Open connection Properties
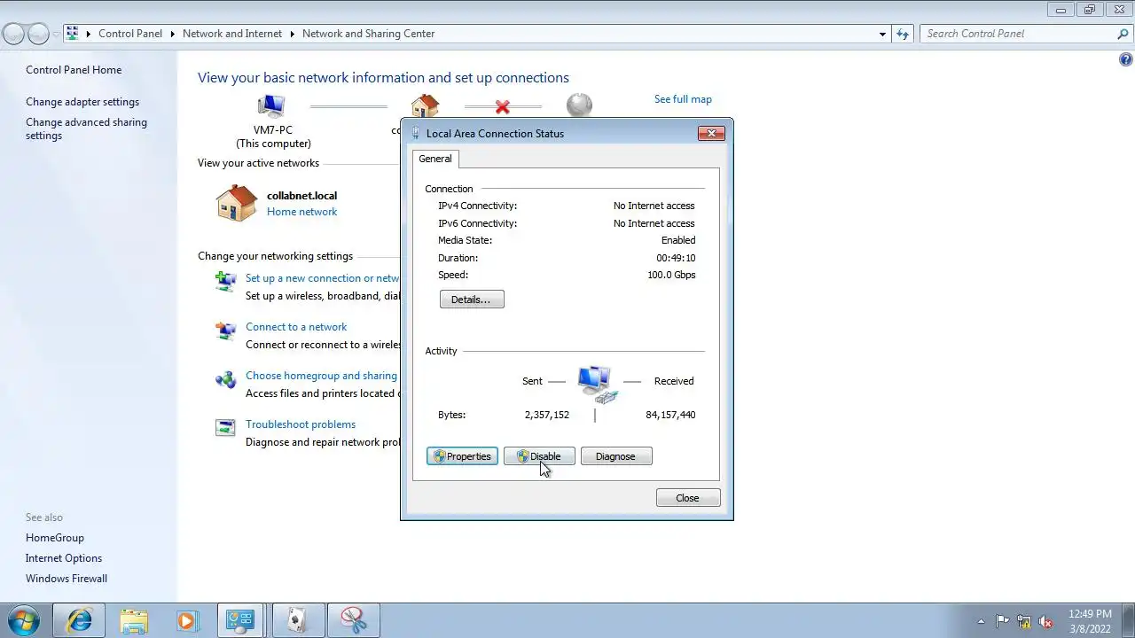The image size is (1135, 638). click(x=462, y=456)
